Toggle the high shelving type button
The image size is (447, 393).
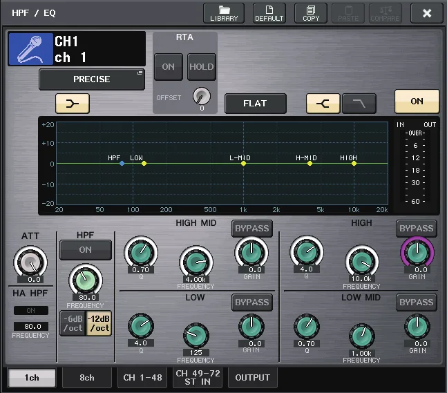tap(323, 104)
